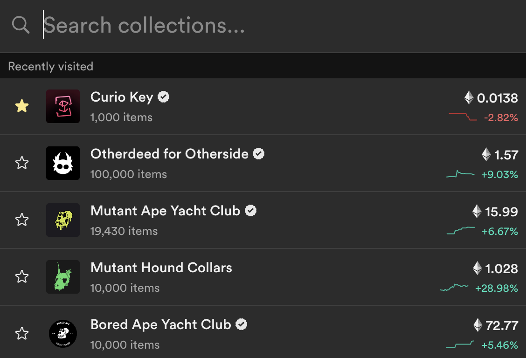The height and width of the screenshot is (358, 526).
Task: Click the Curio Key red price sparkline
Action: (463, 117)
